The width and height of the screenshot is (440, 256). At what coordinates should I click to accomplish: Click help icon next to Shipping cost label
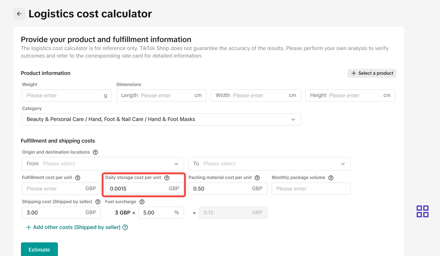98,202
